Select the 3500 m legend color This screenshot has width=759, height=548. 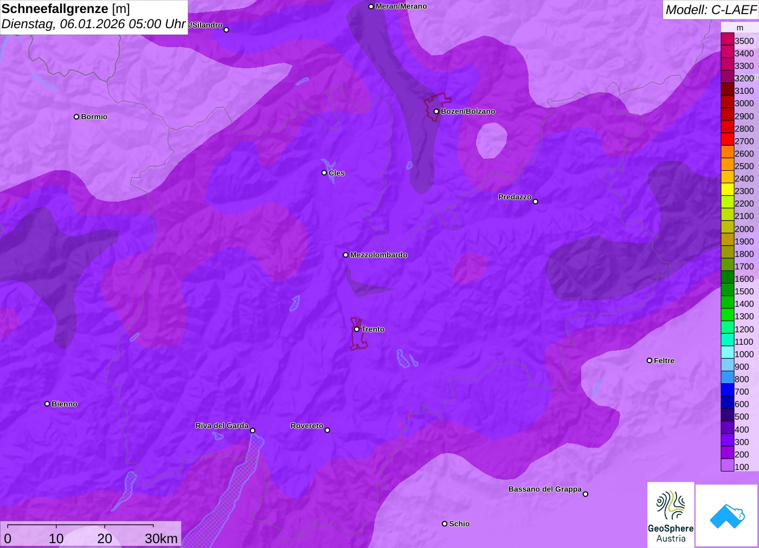[x=728, y=40]
